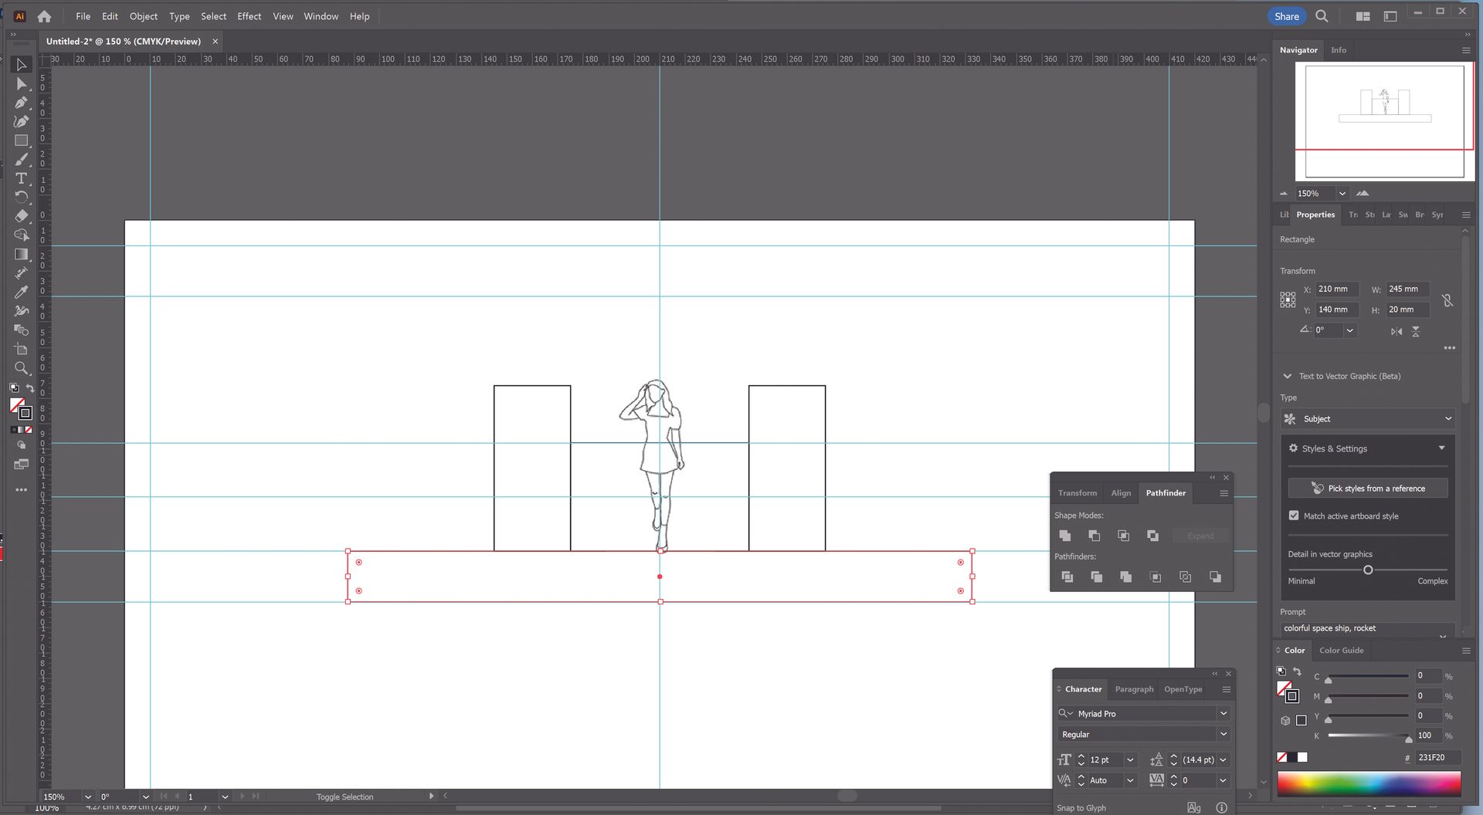This screenshot has width=1483, height=815.
Task: Choose the Eyedropper tool
Action: point(22,292)
